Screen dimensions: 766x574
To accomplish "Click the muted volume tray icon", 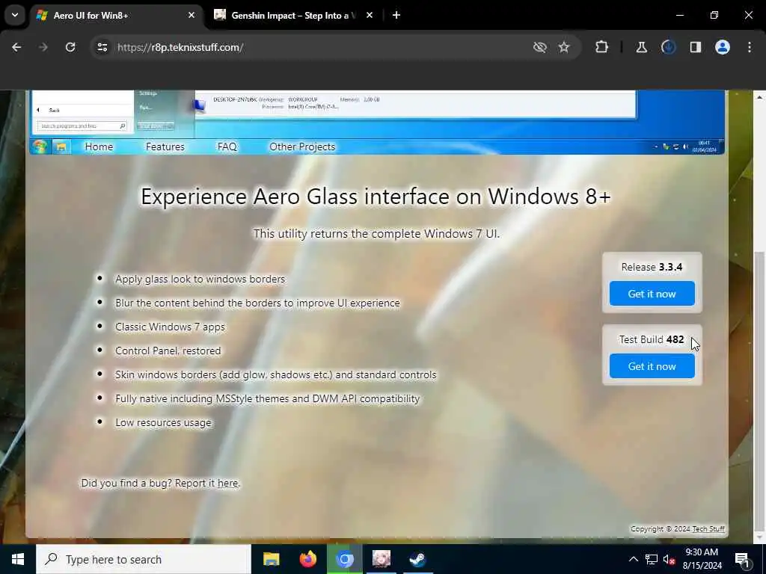I will tap(670, 559).
